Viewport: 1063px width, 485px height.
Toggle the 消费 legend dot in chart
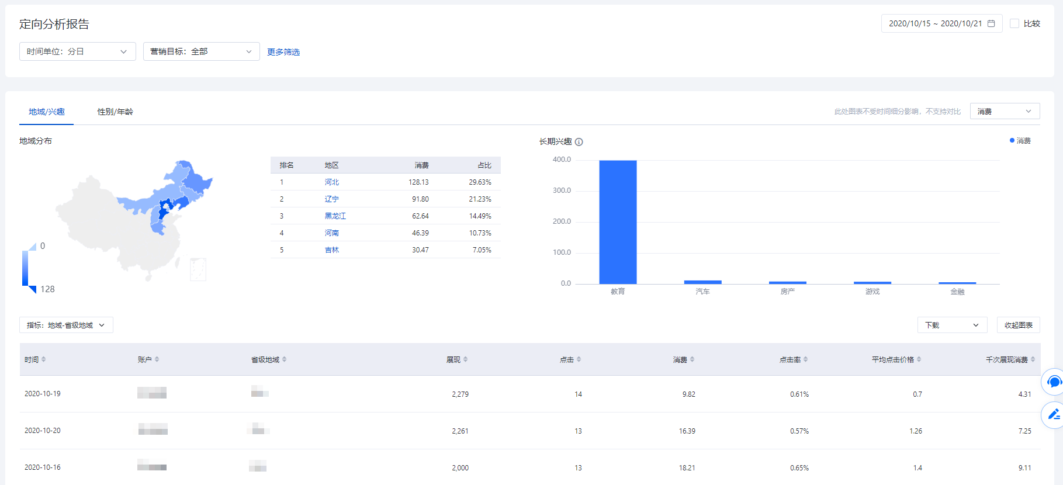click(x=1012, y=140)
